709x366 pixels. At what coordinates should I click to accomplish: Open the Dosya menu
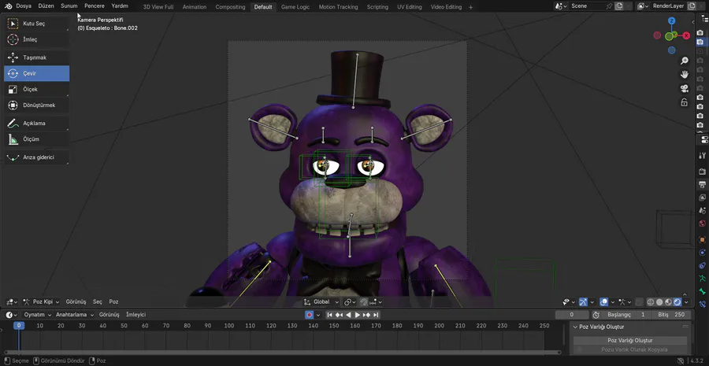(x=24, y=6)
